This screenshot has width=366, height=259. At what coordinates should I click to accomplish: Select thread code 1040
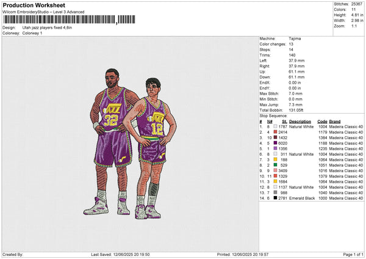(323, 192)
